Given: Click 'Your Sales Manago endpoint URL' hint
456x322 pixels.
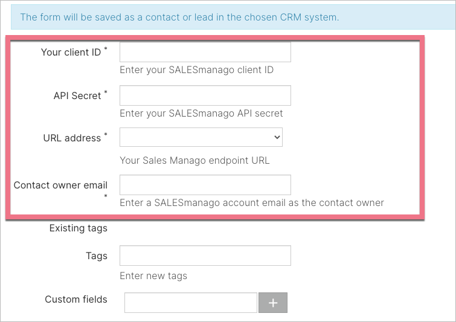Looking at the screenshot, I should point(194,161).
